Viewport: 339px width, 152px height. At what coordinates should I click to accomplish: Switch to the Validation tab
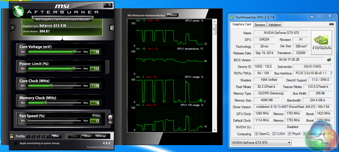pyautogui.click(x=274, y=25)
